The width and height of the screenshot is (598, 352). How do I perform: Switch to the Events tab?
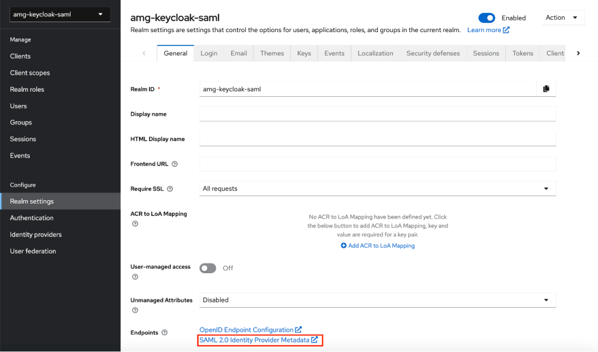click(x=335, y=53)
